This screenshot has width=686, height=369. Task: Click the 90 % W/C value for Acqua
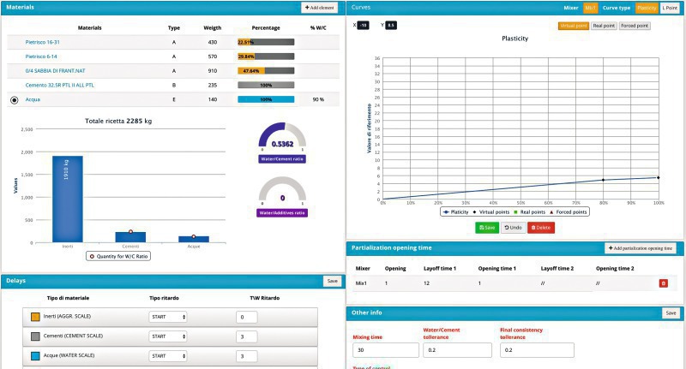click(x=318, y=99)
